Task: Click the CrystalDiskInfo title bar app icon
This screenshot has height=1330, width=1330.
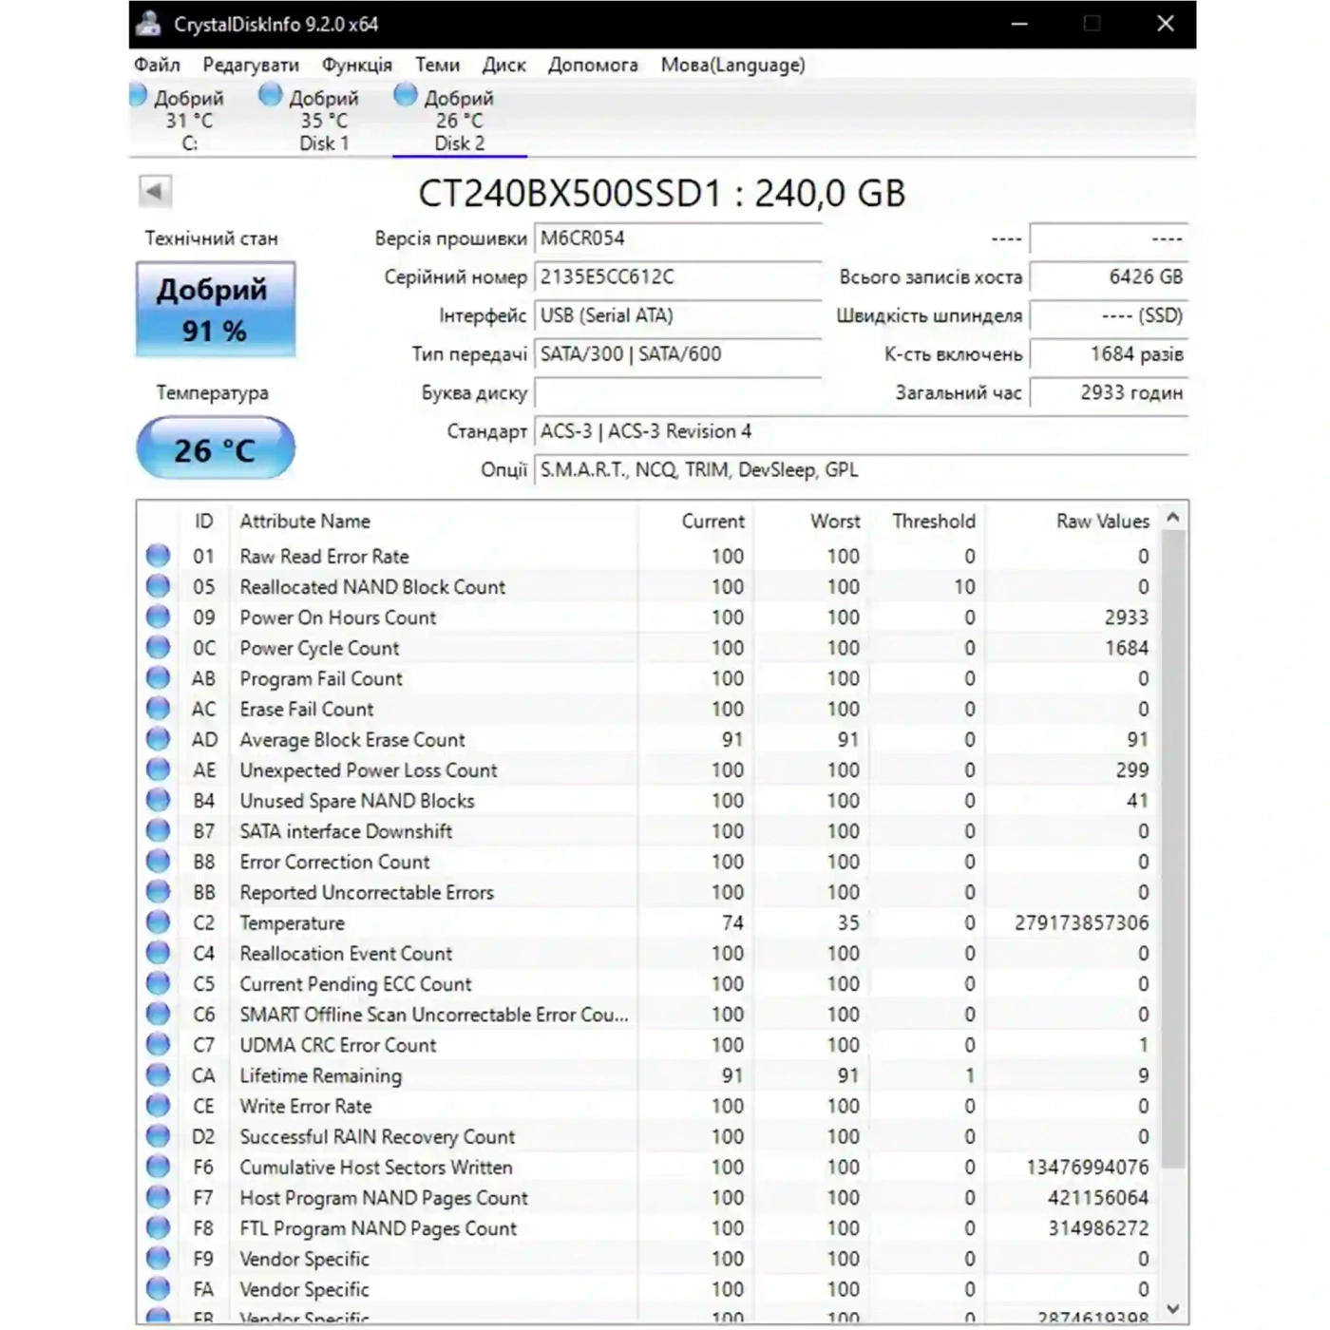Action: [148, 24]
